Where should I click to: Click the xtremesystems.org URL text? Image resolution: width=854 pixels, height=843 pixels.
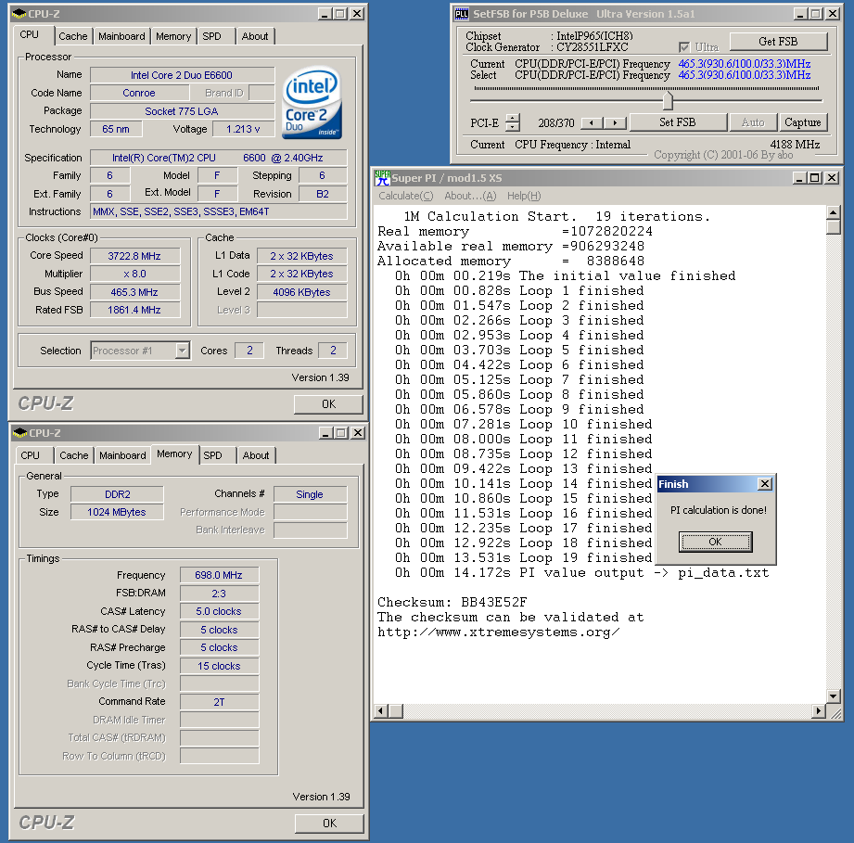point(498,632)
